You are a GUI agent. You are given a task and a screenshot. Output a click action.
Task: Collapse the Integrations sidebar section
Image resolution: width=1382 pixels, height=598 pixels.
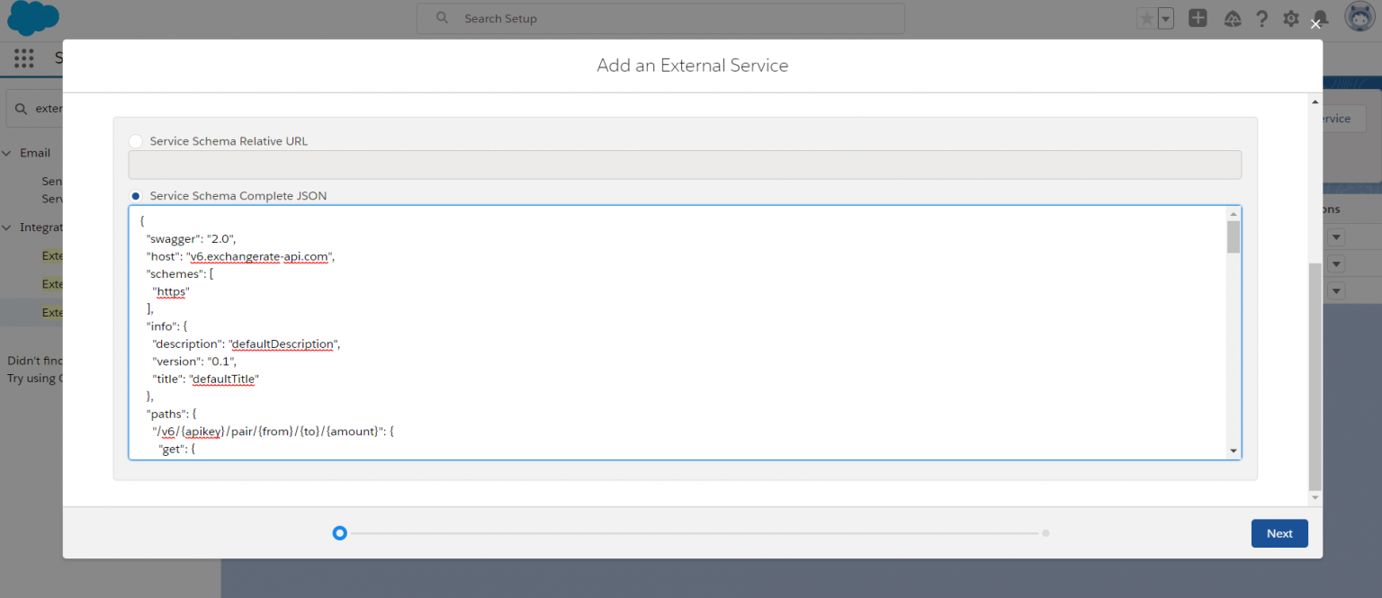coord(7,227)
